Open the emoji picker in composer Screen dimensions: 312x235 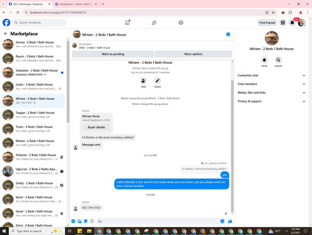click(x=222, y=221)
